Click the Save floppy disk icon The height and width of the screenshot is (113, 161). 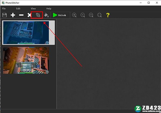point(5,15)
